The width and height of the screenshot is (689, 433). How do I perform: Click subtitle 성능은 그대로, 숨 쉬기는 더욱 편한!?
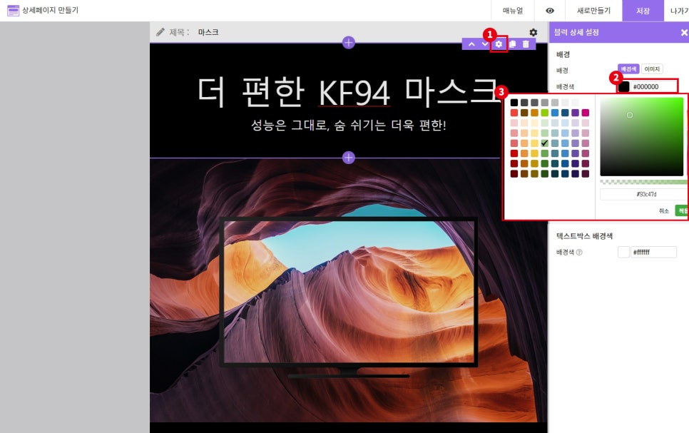click(x=349, y=126)
